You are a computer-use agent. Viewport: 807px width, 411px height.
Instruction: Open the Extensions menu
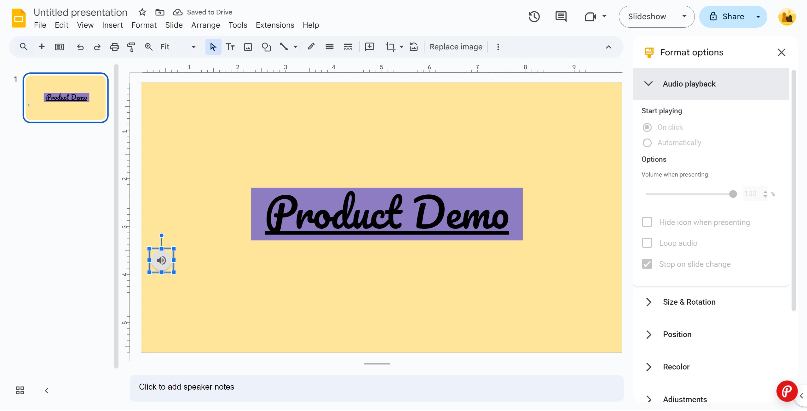point(275,25)
